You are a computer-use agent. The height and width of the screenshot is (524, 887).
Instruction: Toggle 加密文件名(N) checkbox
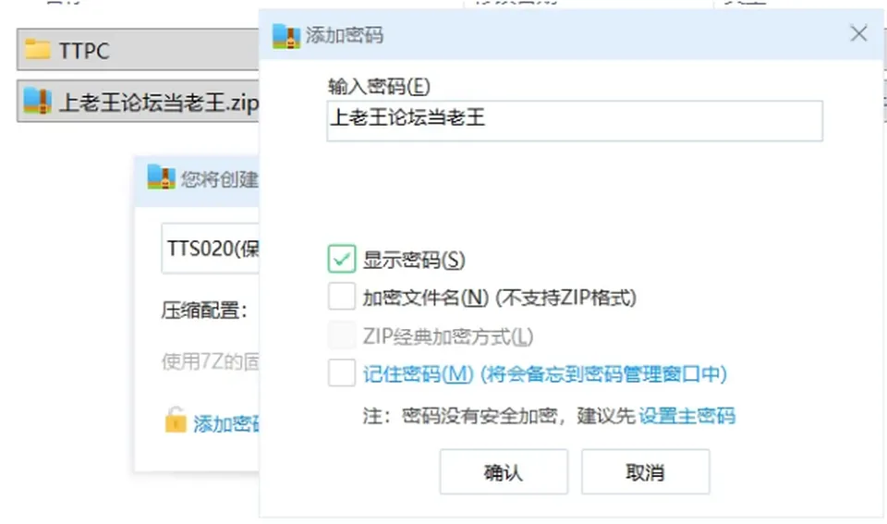point(342,297)
